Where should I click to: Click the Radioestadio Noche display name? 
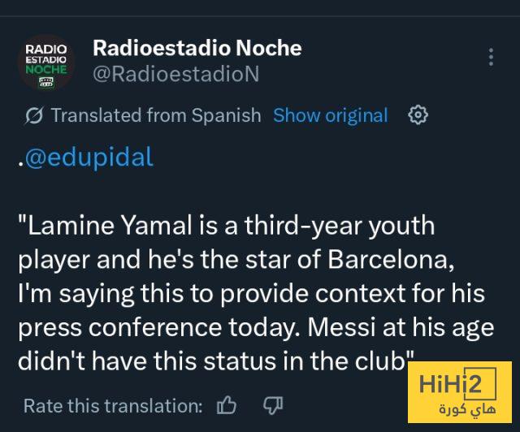click(197, 48)
